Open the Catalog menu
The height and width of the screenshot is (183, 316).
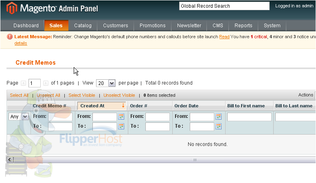pyautogui.click(x=83, y=26)
